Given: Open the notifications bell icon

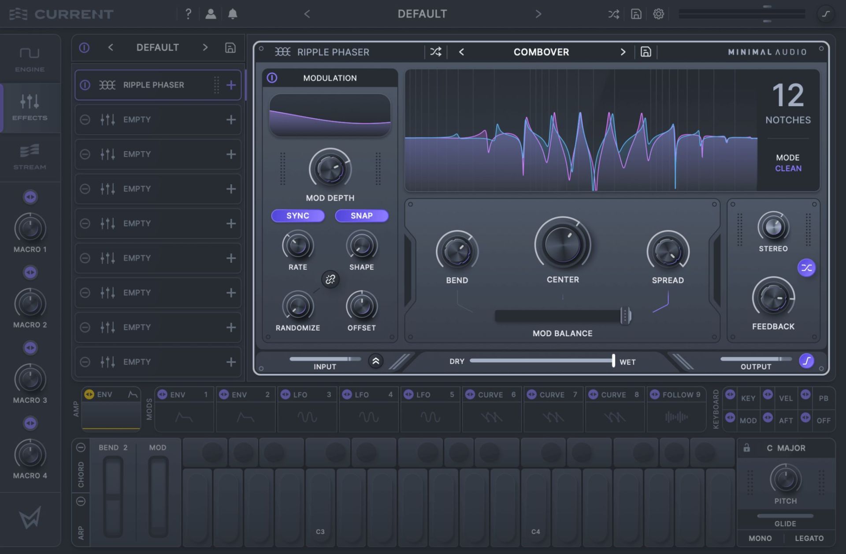Looking at the screenshot, I should 233,14.
